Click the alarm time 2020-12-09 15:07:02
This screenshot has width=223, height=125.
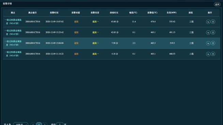pos(55,21)
